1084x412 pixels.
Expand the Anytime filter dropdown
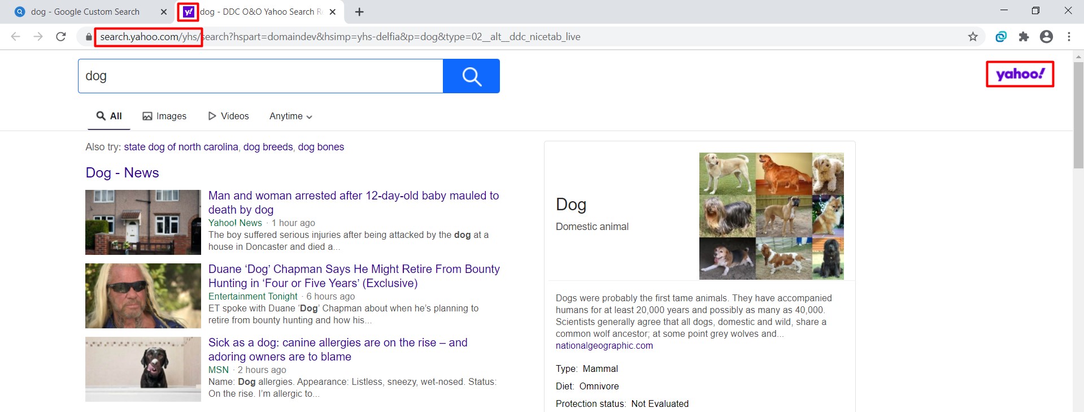coord(291,116)
